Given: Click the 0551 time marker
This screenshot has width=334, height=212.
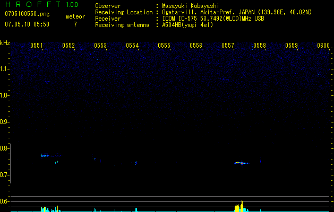Looking at the screenshot, I should click(x=37, y=46).
